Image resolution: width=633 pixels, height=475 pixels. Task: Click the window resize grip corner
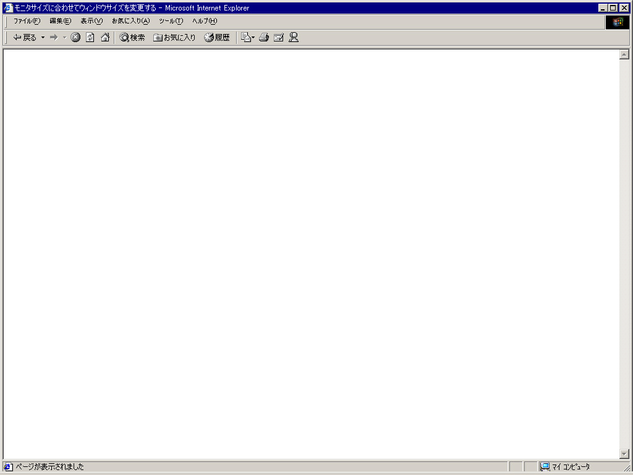click(626, 468)
